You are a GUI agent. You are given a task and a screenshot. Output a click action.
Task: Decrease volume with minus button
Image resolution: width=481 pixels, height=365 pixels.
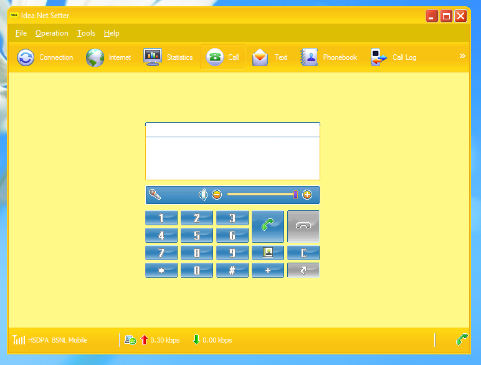click(217, 195)
